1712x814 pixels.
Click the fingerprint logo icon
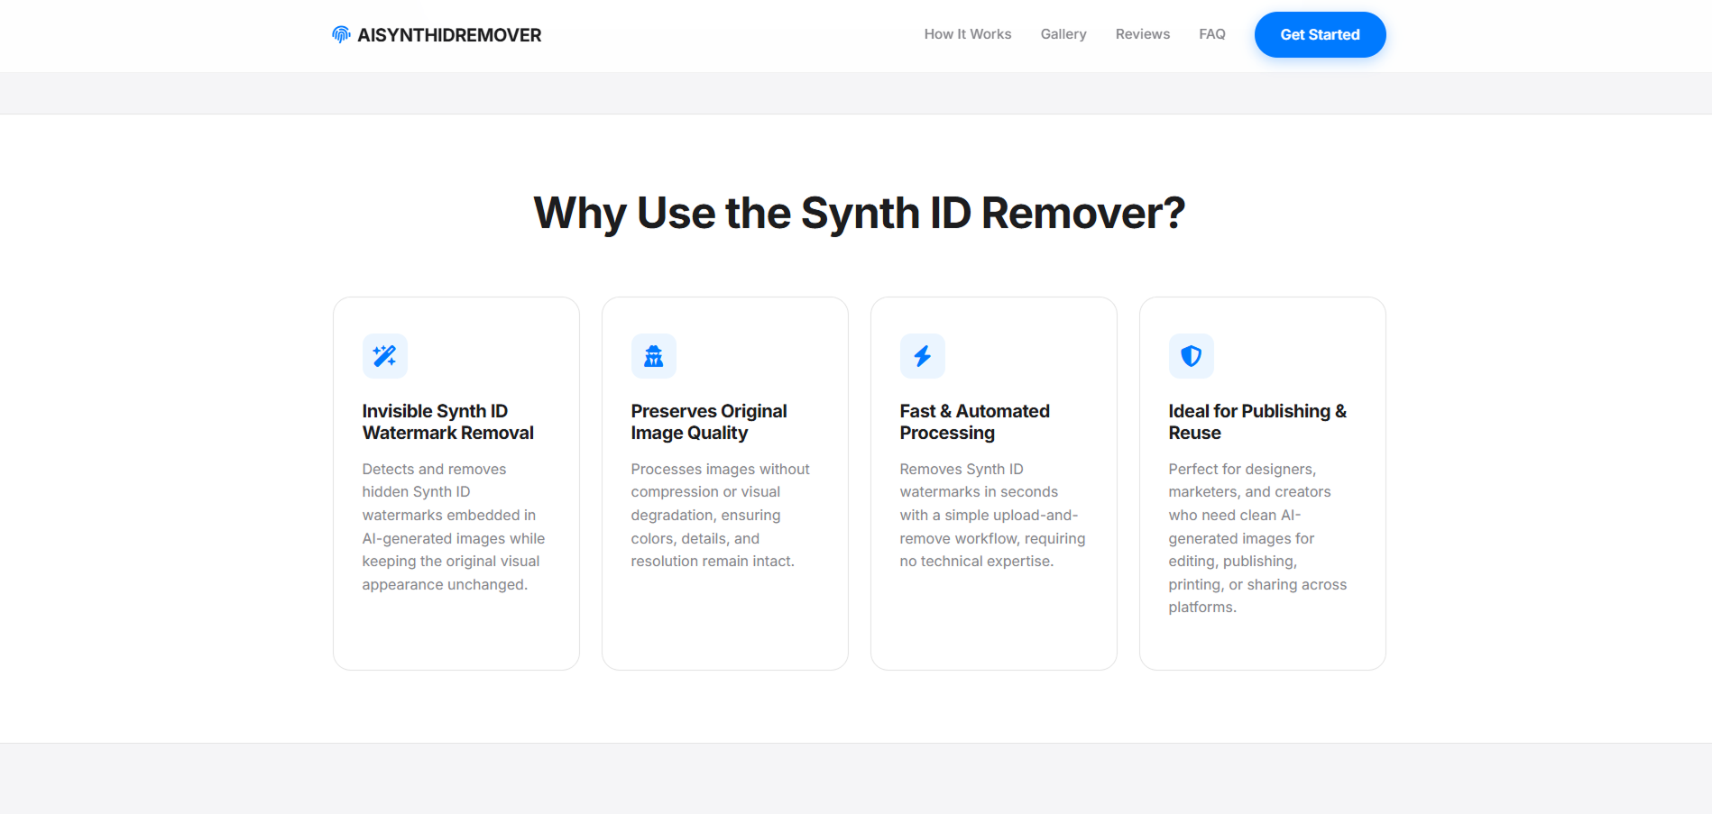[339, 34]
